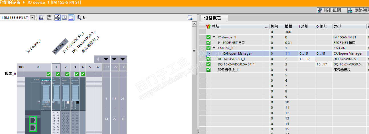Select rack slot 1 header
369x134 pixels.
(56, 67)
